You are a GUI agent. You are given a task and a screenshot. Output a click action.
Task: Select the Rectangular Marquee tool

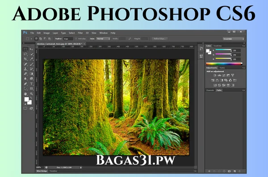[25, 49]
